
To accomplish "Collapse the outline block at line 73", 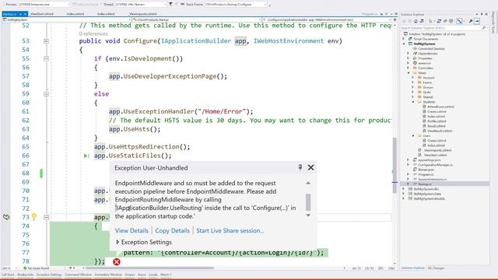I will (46, 218).
